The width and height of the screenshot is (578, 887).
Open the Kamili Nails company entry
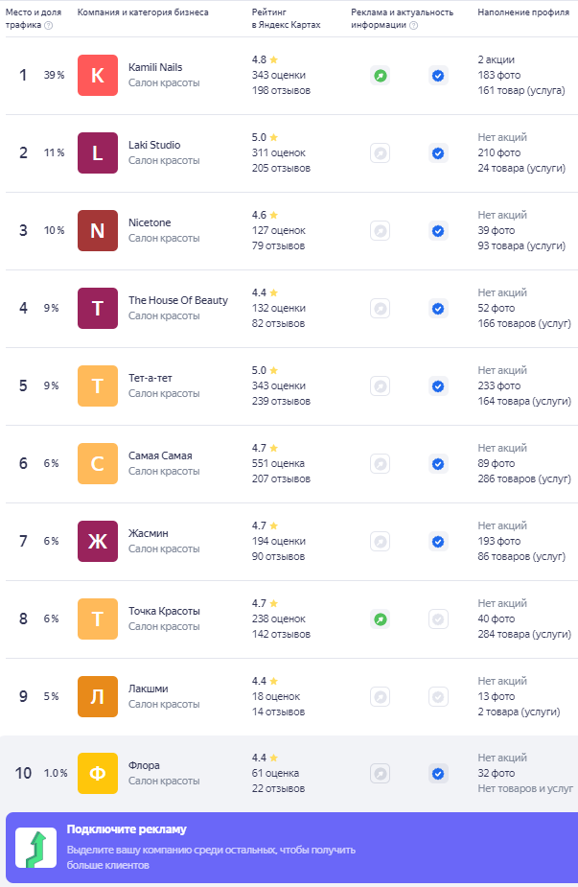(155, 67)
